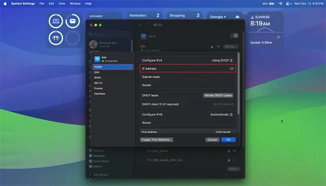
Task: Cancel the network details dialog
Action: click(212, 140)
